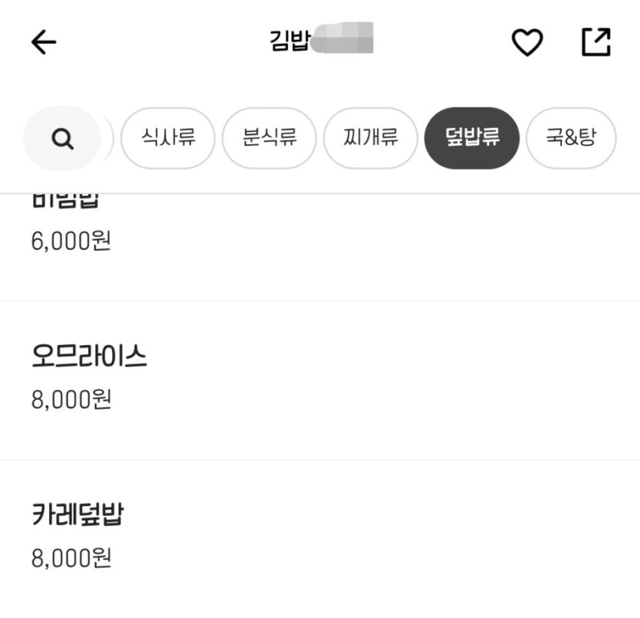The height and width of the screenshot is (618, 640).
Task: Open the 찌개류 category tab
Action: tap(371, 138)
